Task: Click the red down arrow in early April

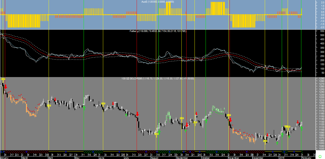Action: (55, 99)
